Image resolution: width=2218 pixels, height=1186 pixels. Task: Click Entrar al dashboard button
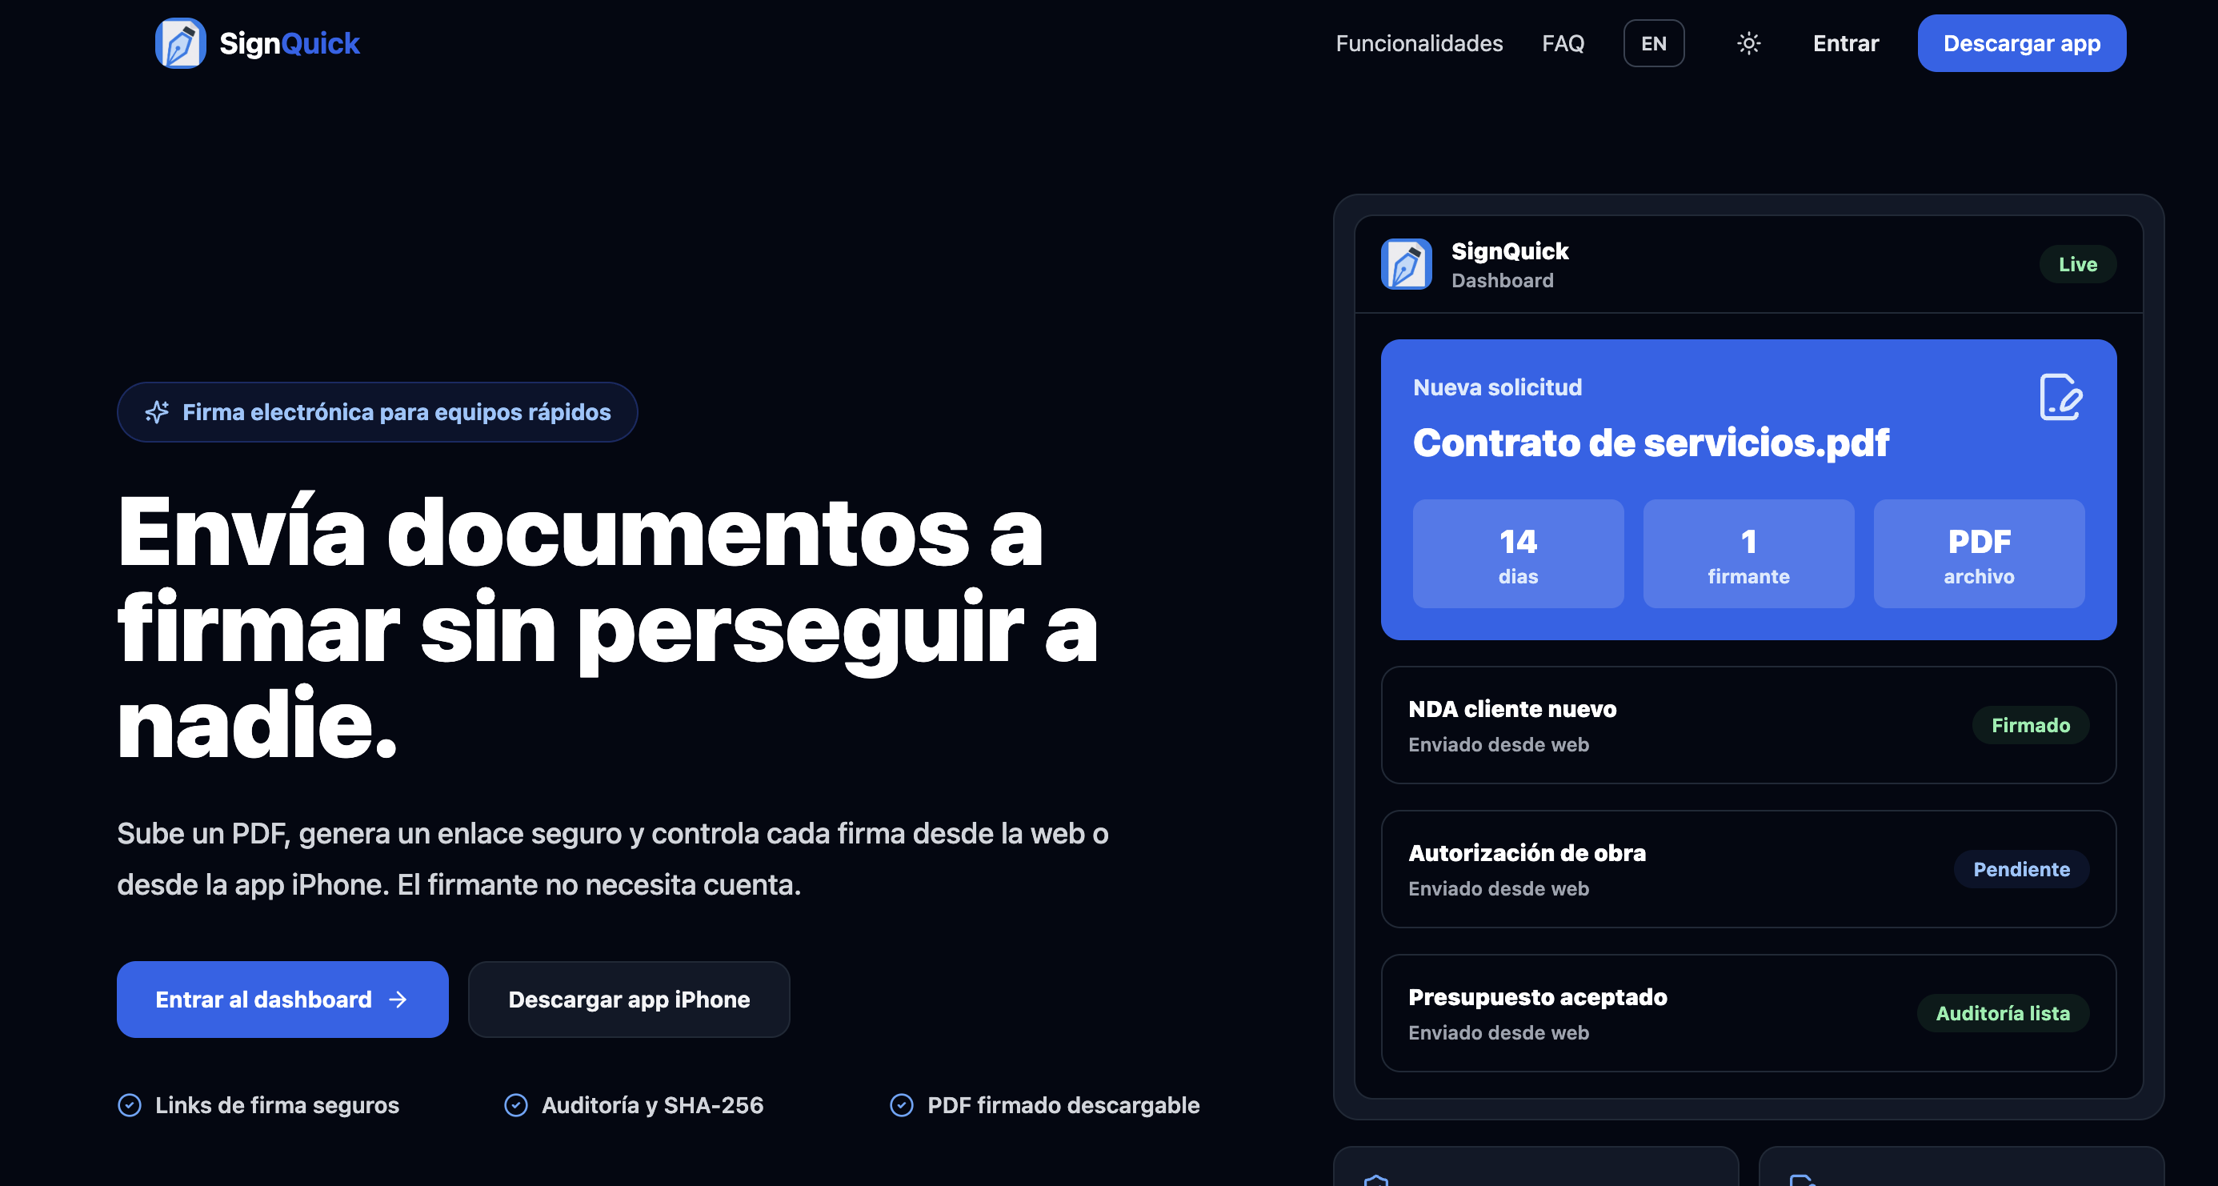coord(282,999)
